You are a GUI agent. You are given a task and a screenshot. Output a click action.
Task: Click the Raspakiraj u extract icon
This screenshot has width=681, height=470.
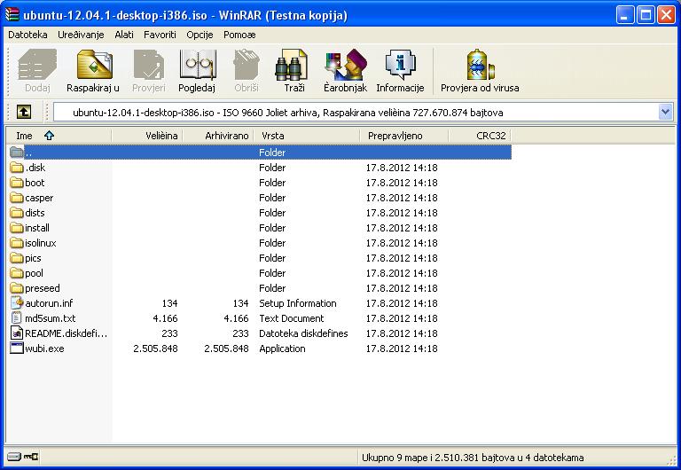[93, 70]
